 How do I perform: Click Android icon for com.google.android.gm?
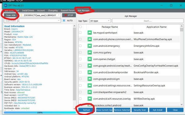pyautogui.click(x=90, y=79)
